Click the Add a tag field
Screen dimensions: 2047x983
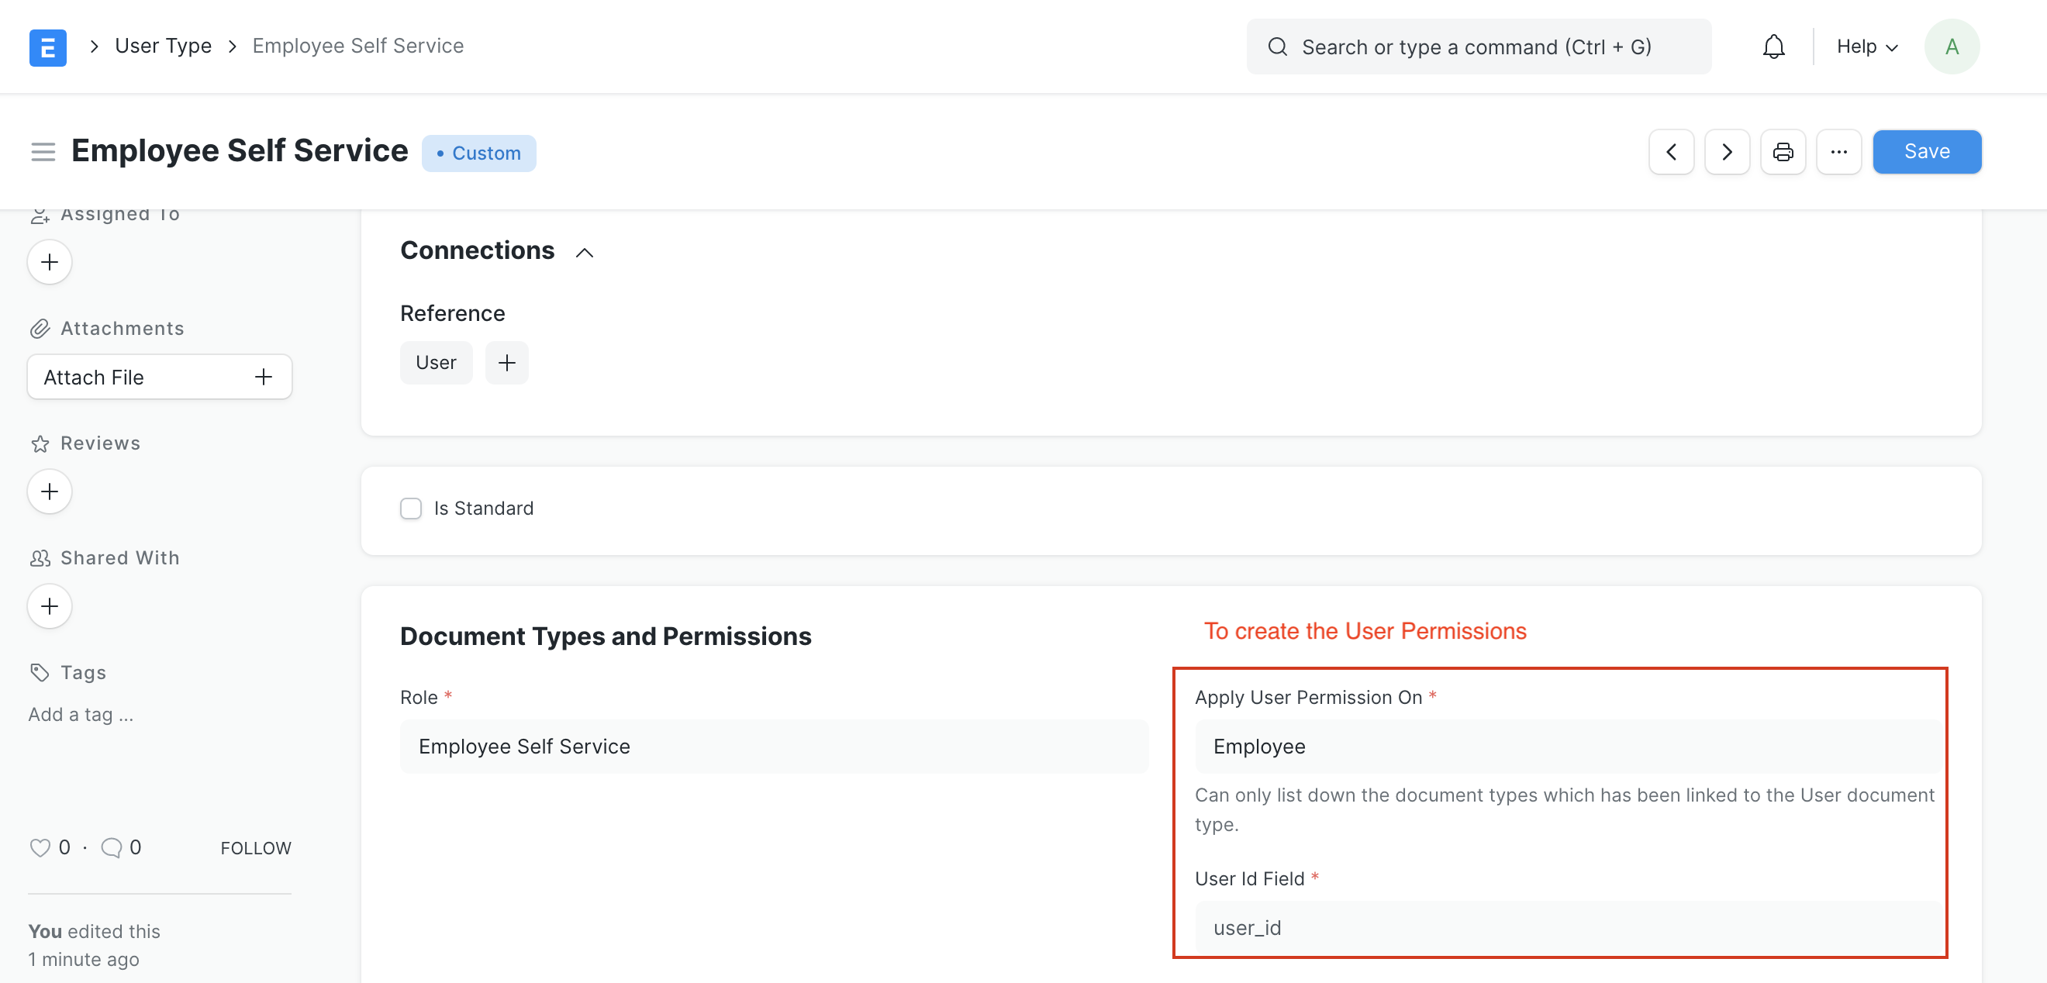81,714
